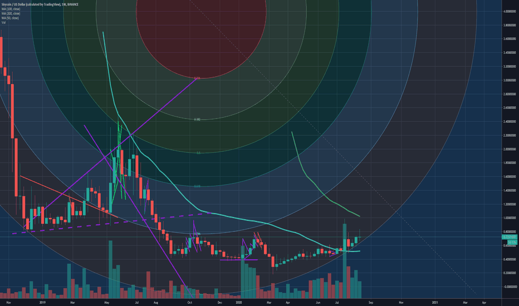Select the MA (100, close) indicator label
Screen dimensions: 519x306
point(11,9)
